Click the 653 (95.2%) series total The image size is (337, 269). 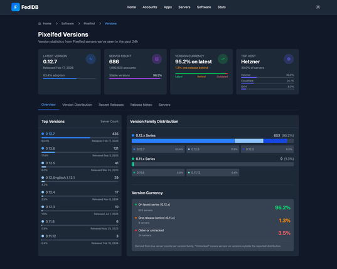click(284, 135)
